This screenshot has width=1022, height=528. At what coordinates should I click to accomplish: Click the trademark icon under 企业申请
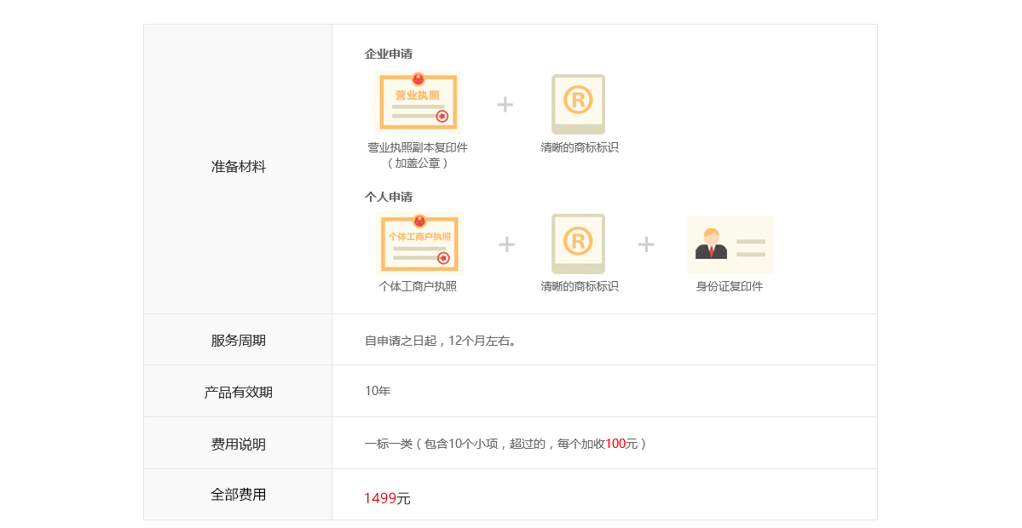578,104
